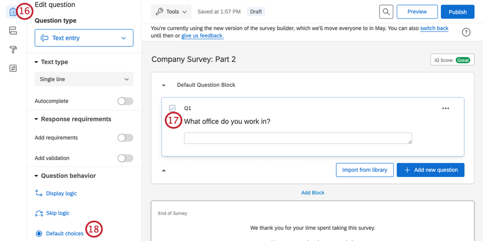
Task: Select the Q1 question checkbox
Action: tap(172, 108)
